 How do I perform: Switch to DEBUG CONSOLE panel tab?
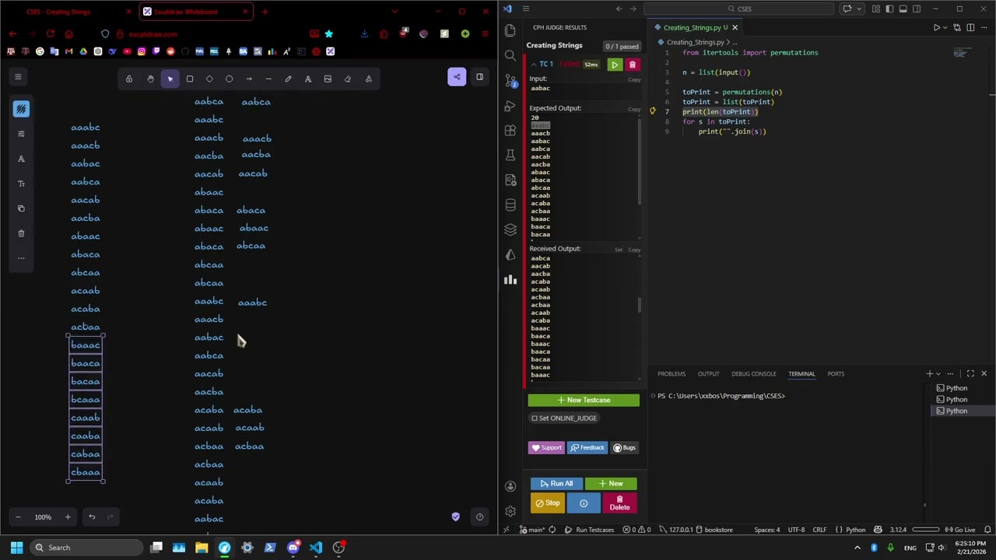753,374
